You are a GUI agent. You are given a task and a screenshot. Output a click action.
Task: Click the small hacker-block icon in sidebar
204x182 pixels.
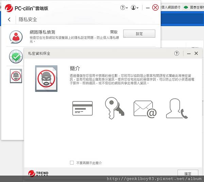16,76
